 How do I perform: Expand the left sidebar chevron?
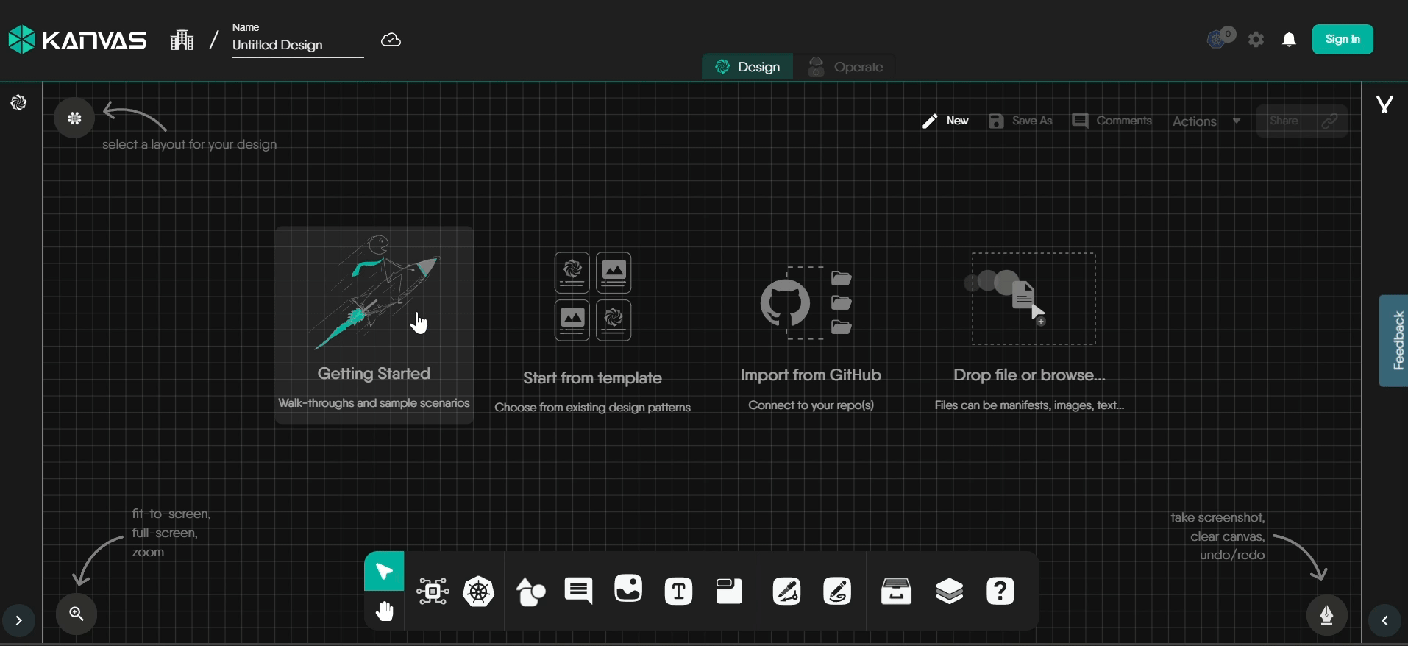19,620
